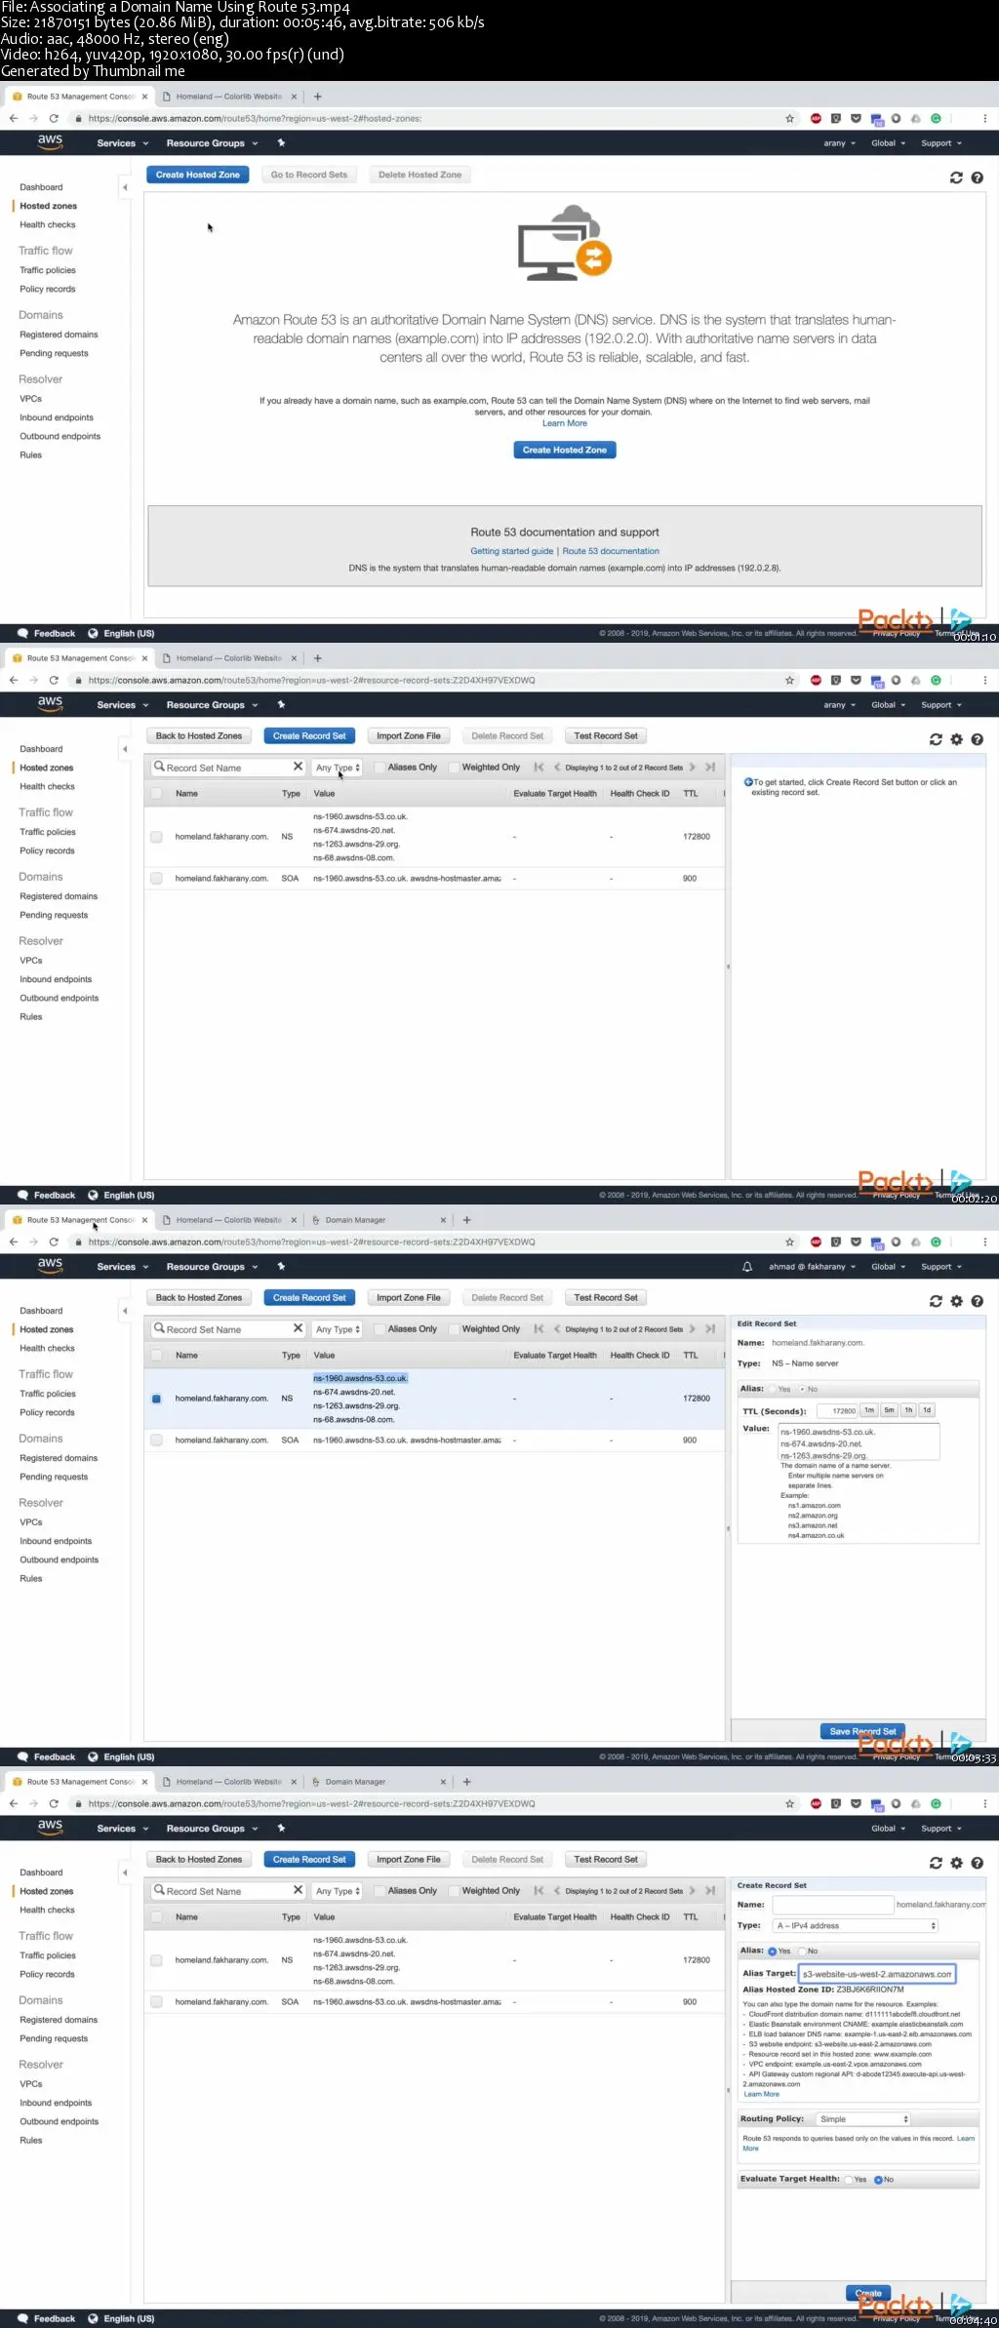Switch to the Homeland — Colorlib Website tab, 00:01:10 frame
The height and width of the screenshot is (2328, 999).
[228, 97]
